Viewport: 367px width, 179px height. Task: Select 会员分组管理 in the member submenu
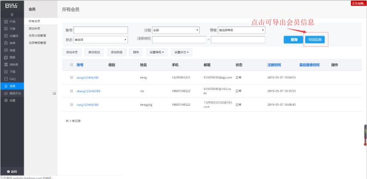(x=37, y=35)
